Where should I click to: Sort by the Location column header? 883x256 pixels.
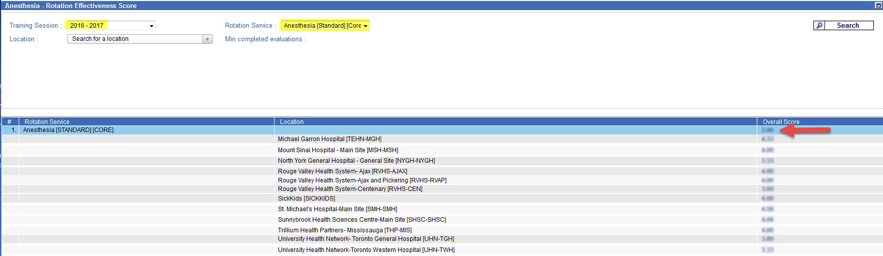pyautogui.click(x=292, y=122)
